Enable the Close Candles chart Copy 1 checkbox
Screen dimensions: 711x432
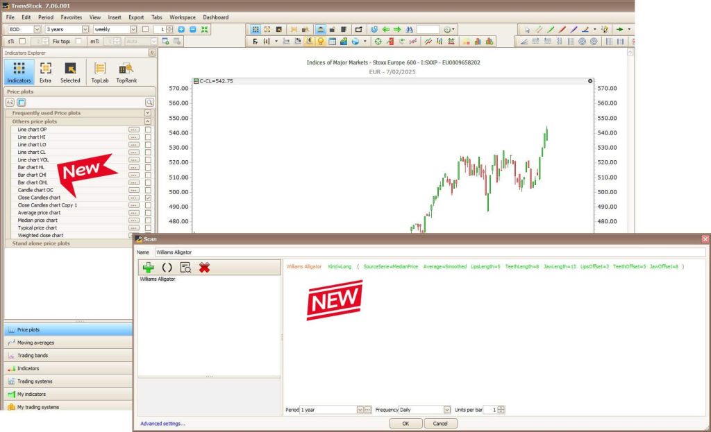pyautogui.click(x=147, y=205)
